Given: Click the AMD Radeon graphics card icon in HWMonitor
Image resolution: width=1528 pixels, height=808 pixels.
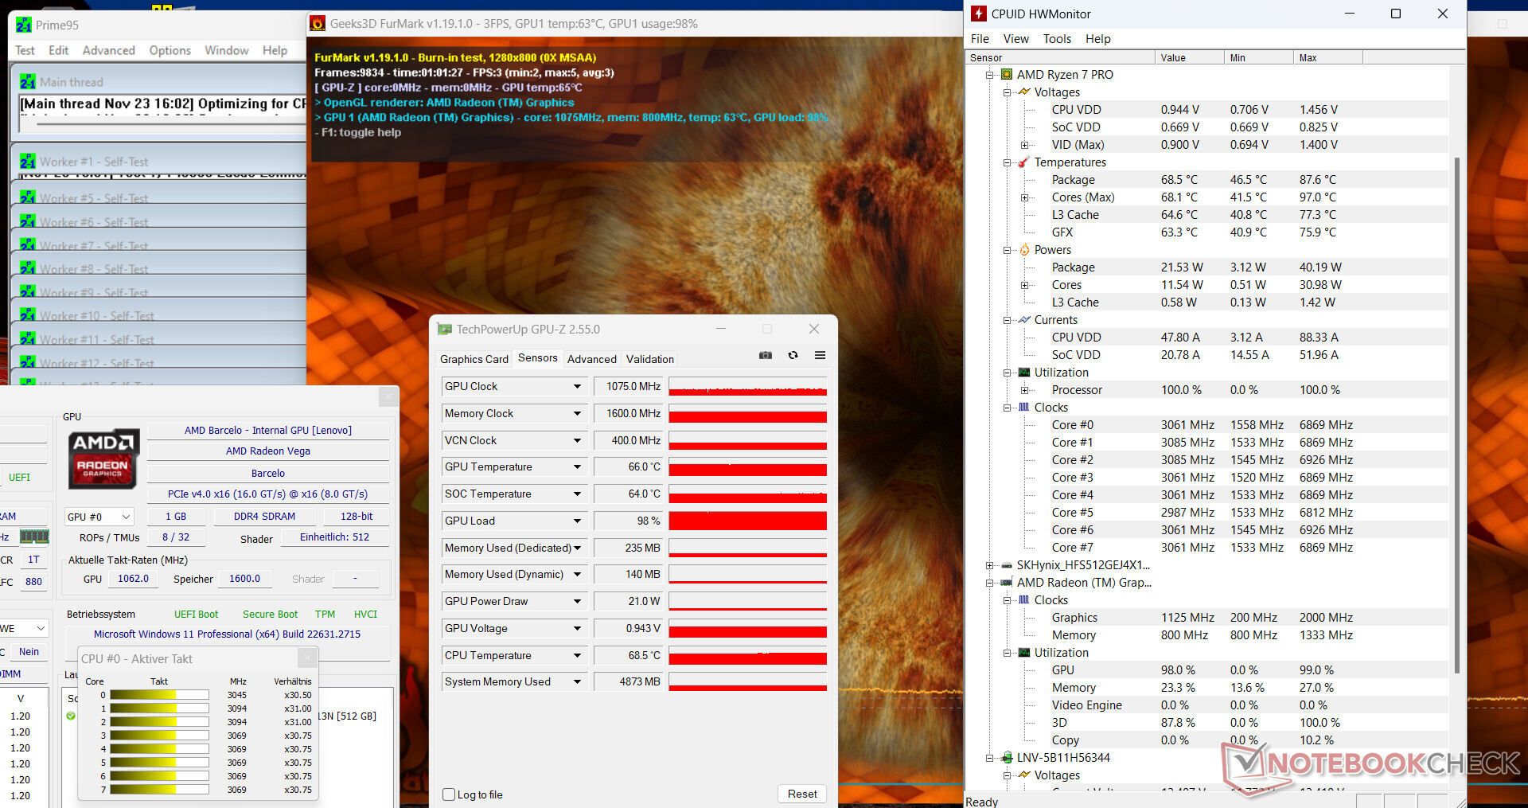Looking at the screenshot, I should [1007, 583].
